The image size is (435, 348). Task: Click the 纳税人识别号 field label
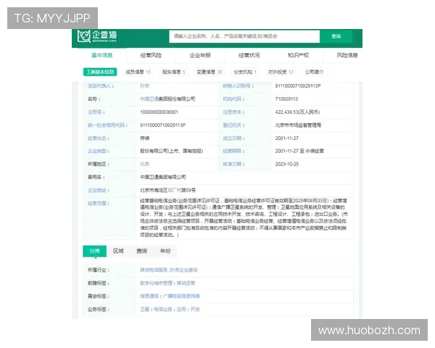pyautogui.click(x=238, y=86)
